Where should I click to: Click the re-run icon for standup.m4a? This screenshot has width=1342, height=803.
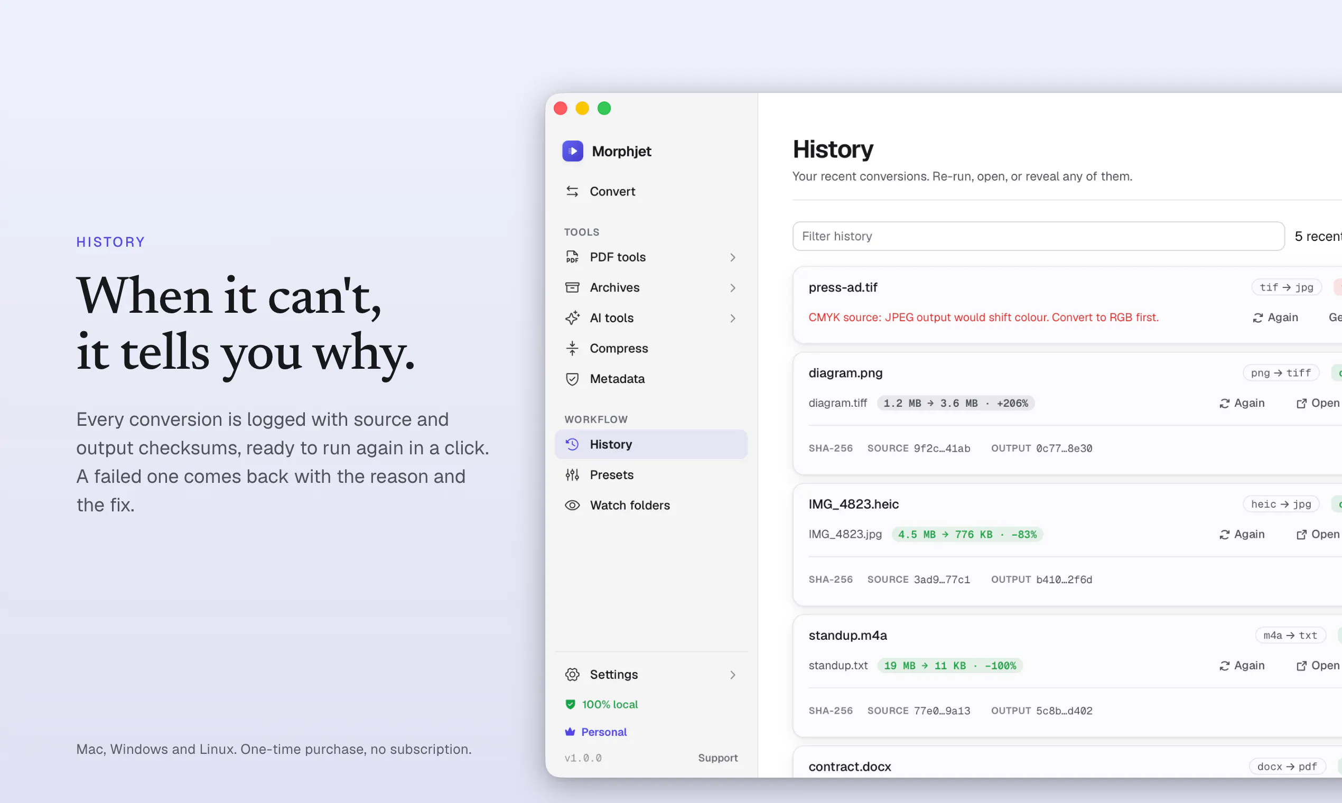click(1224, 666)
